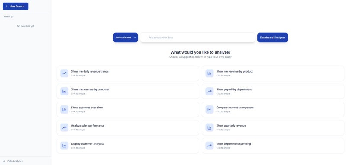Start a New Search
Screen dimensions: 349x165
coord(15,6)
